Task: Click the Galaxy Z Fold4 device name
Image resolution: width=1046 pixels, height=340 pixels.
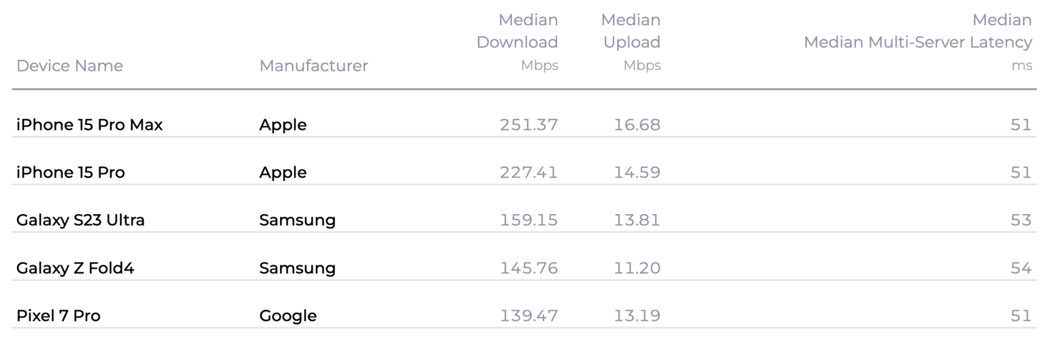Action: point(76,268)
